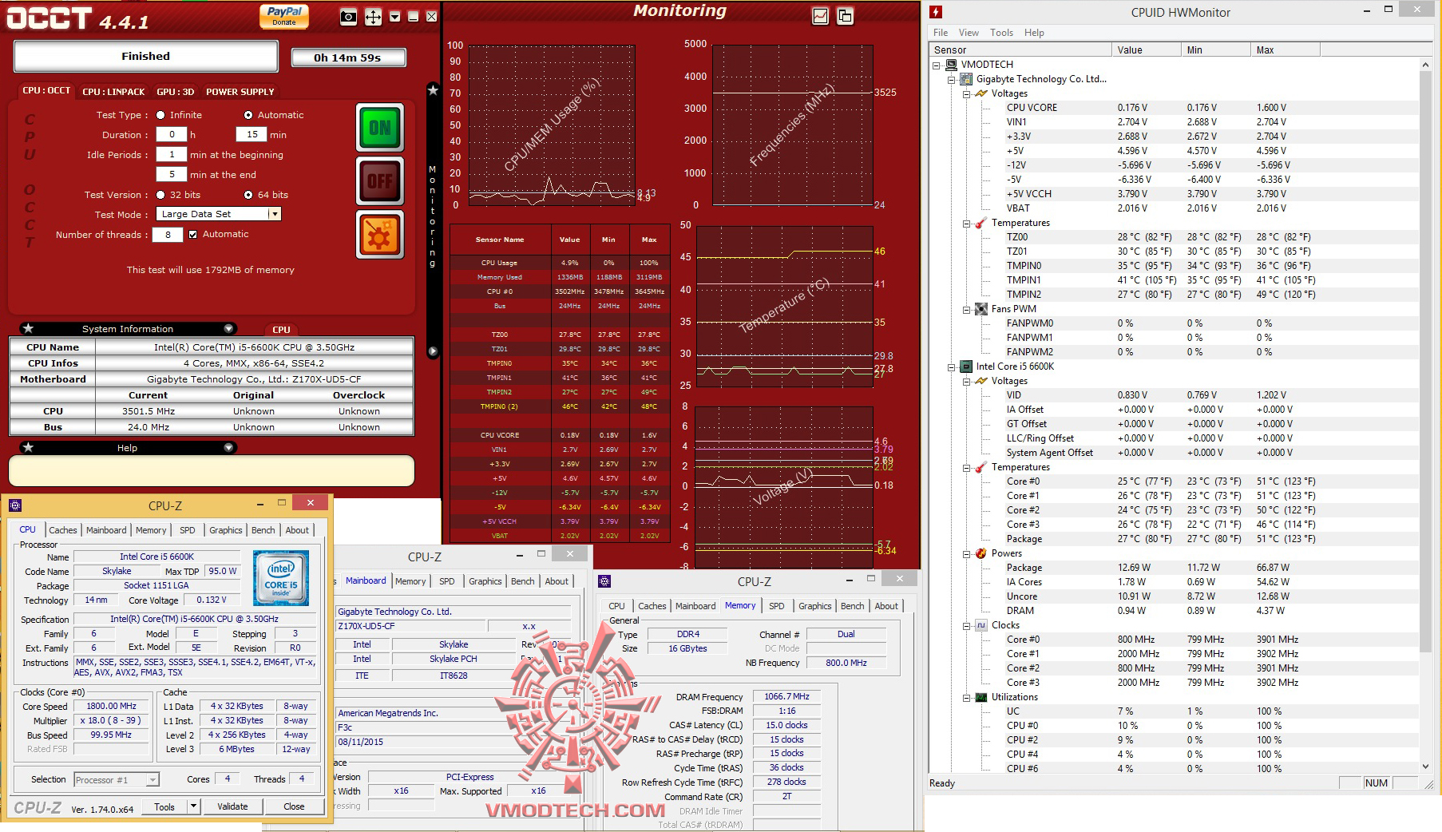
Task: Click the CPU-Z app icon in front window
Action: (15, 505)
